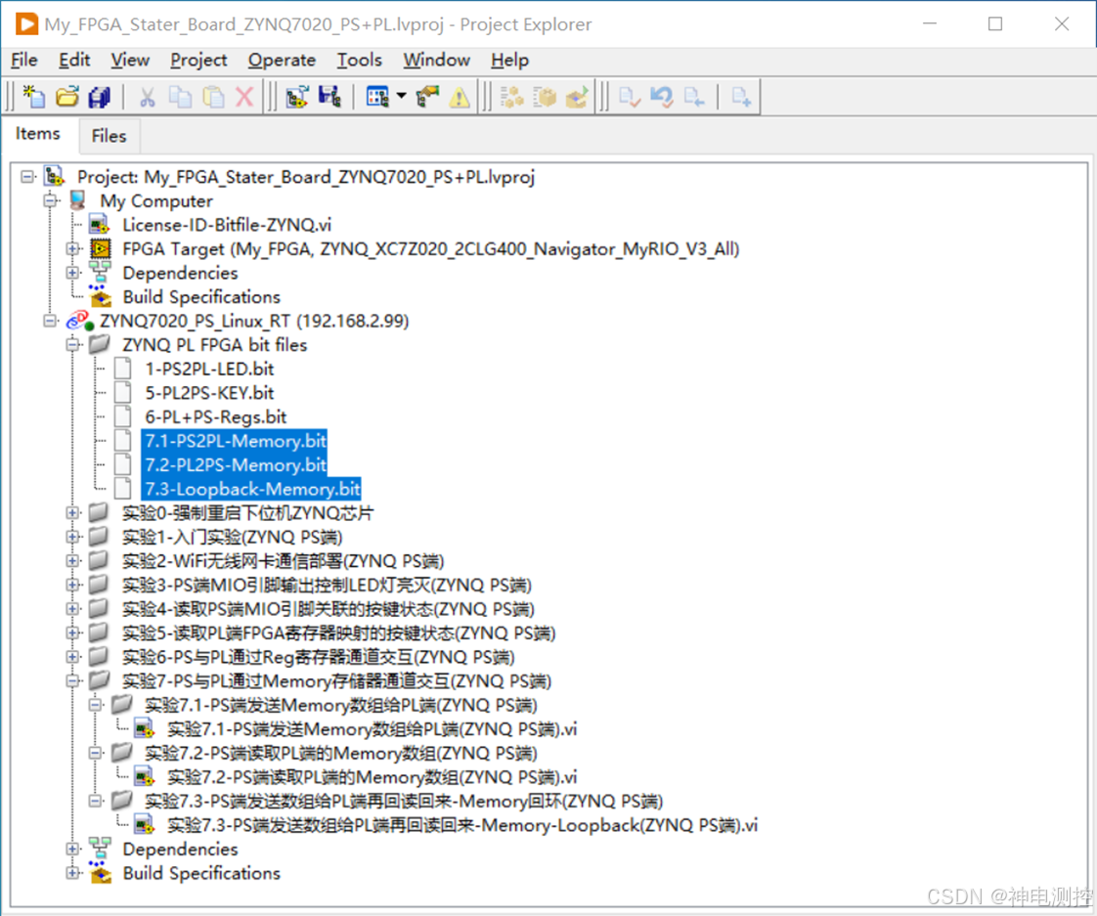The width and height of the screenshot is (1097, 916).
Task: Click the package build specification icon
Action: 545,97
